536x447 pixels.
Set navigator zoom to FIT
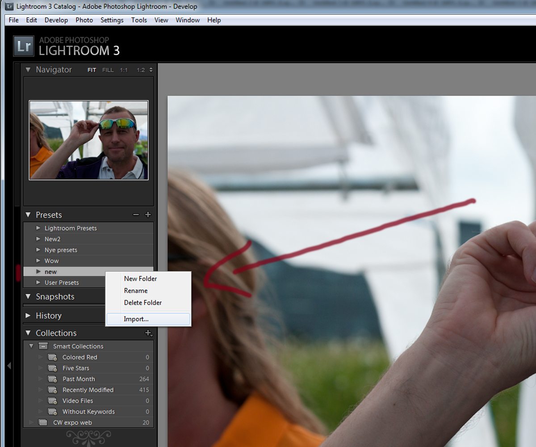point(92,70)
